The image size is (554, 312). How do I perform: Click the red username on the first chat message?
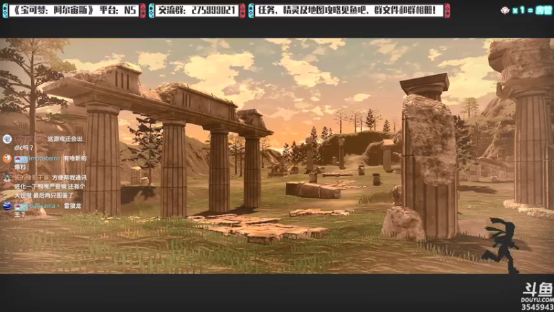click(x=30, y=139)
